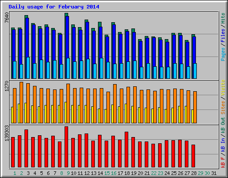Click the blue Files bar for day 20
Screen dimensions: 228x178
(x=141, y=54)
